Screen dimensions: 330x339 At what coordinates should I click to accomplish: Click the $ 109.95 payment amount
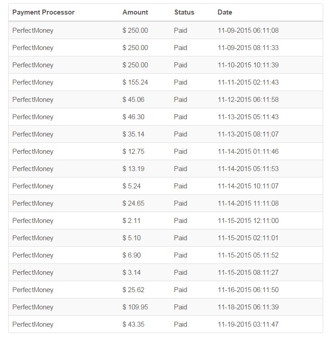click(x=135, y=307)
